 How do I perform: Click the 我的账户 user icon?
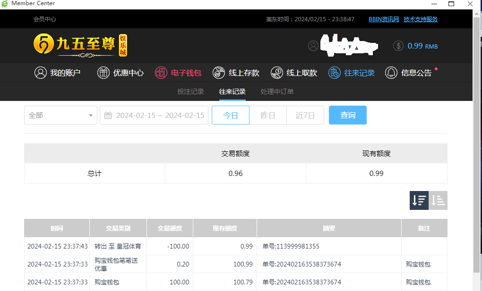(41, 73)
